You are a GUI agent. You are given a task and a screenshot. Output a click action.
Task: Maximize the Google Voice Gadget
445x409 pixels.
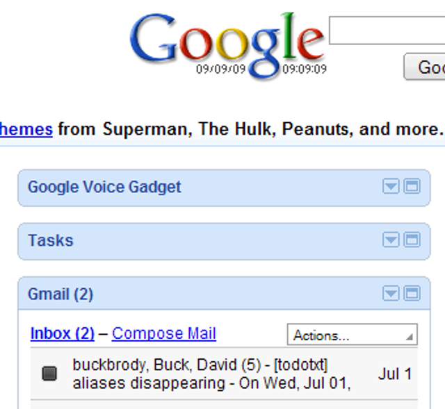point(412,187)
